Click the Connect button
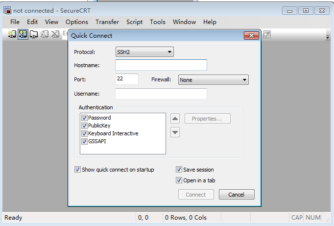The height and width of the screenshot is (226, 334). coord(196,195)
